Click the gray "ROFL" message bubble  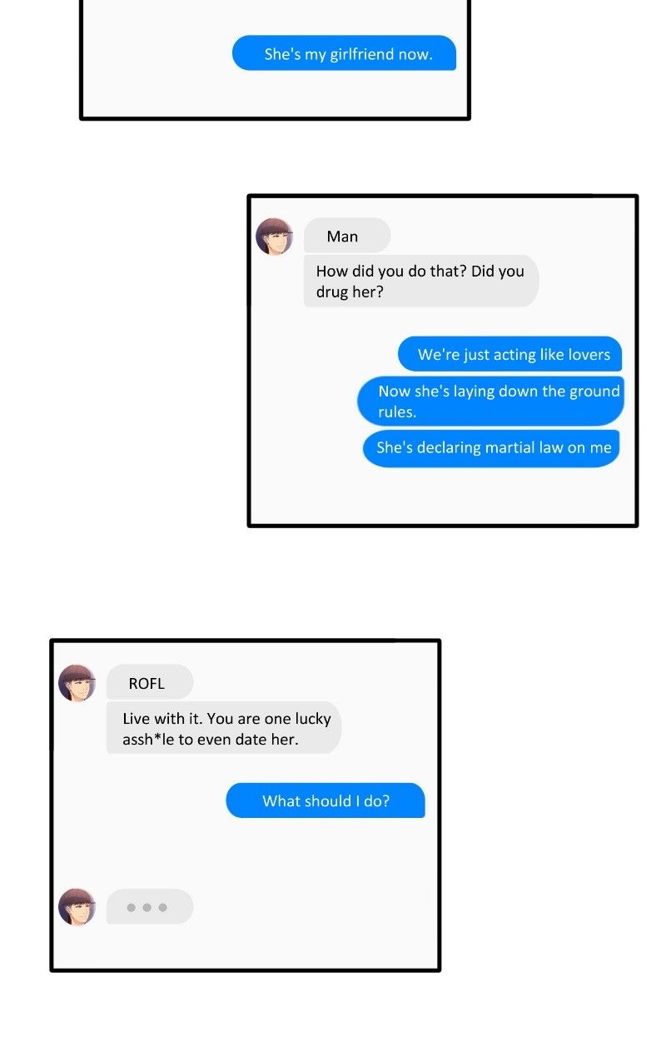(x=150, y=682)
